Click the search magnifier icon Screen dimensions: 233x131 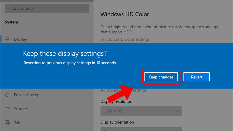pos(85,8)
